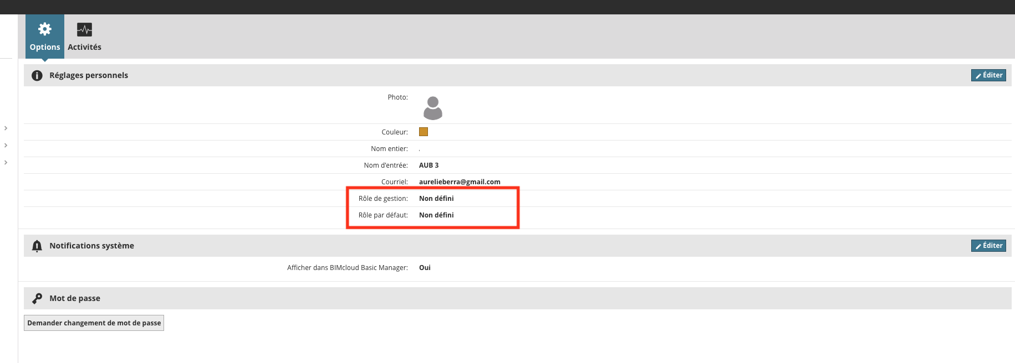Click the Afficher dans BIMcloud Basic Manager label
1015x363 pixels.
tap(348, 268)
